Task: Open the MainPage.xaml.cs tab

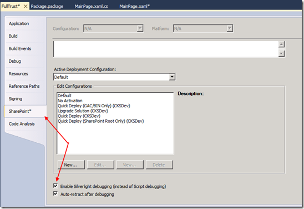Action: click(92, 6)
